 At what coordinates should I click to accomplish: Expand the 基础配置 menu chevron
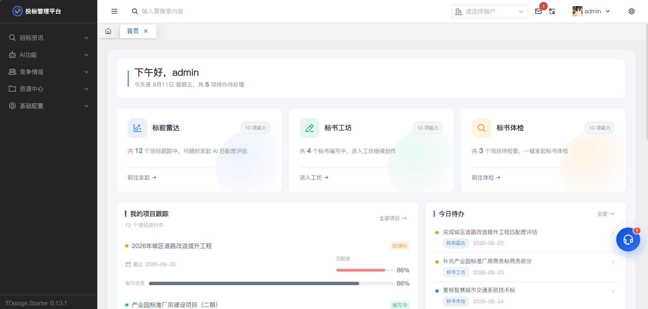click(86, 106)
